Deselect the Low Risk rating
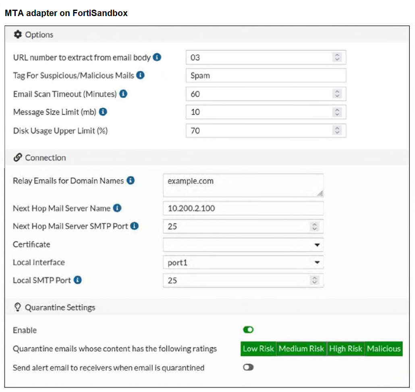Screen dimensions: 415x392 (258, 349)
